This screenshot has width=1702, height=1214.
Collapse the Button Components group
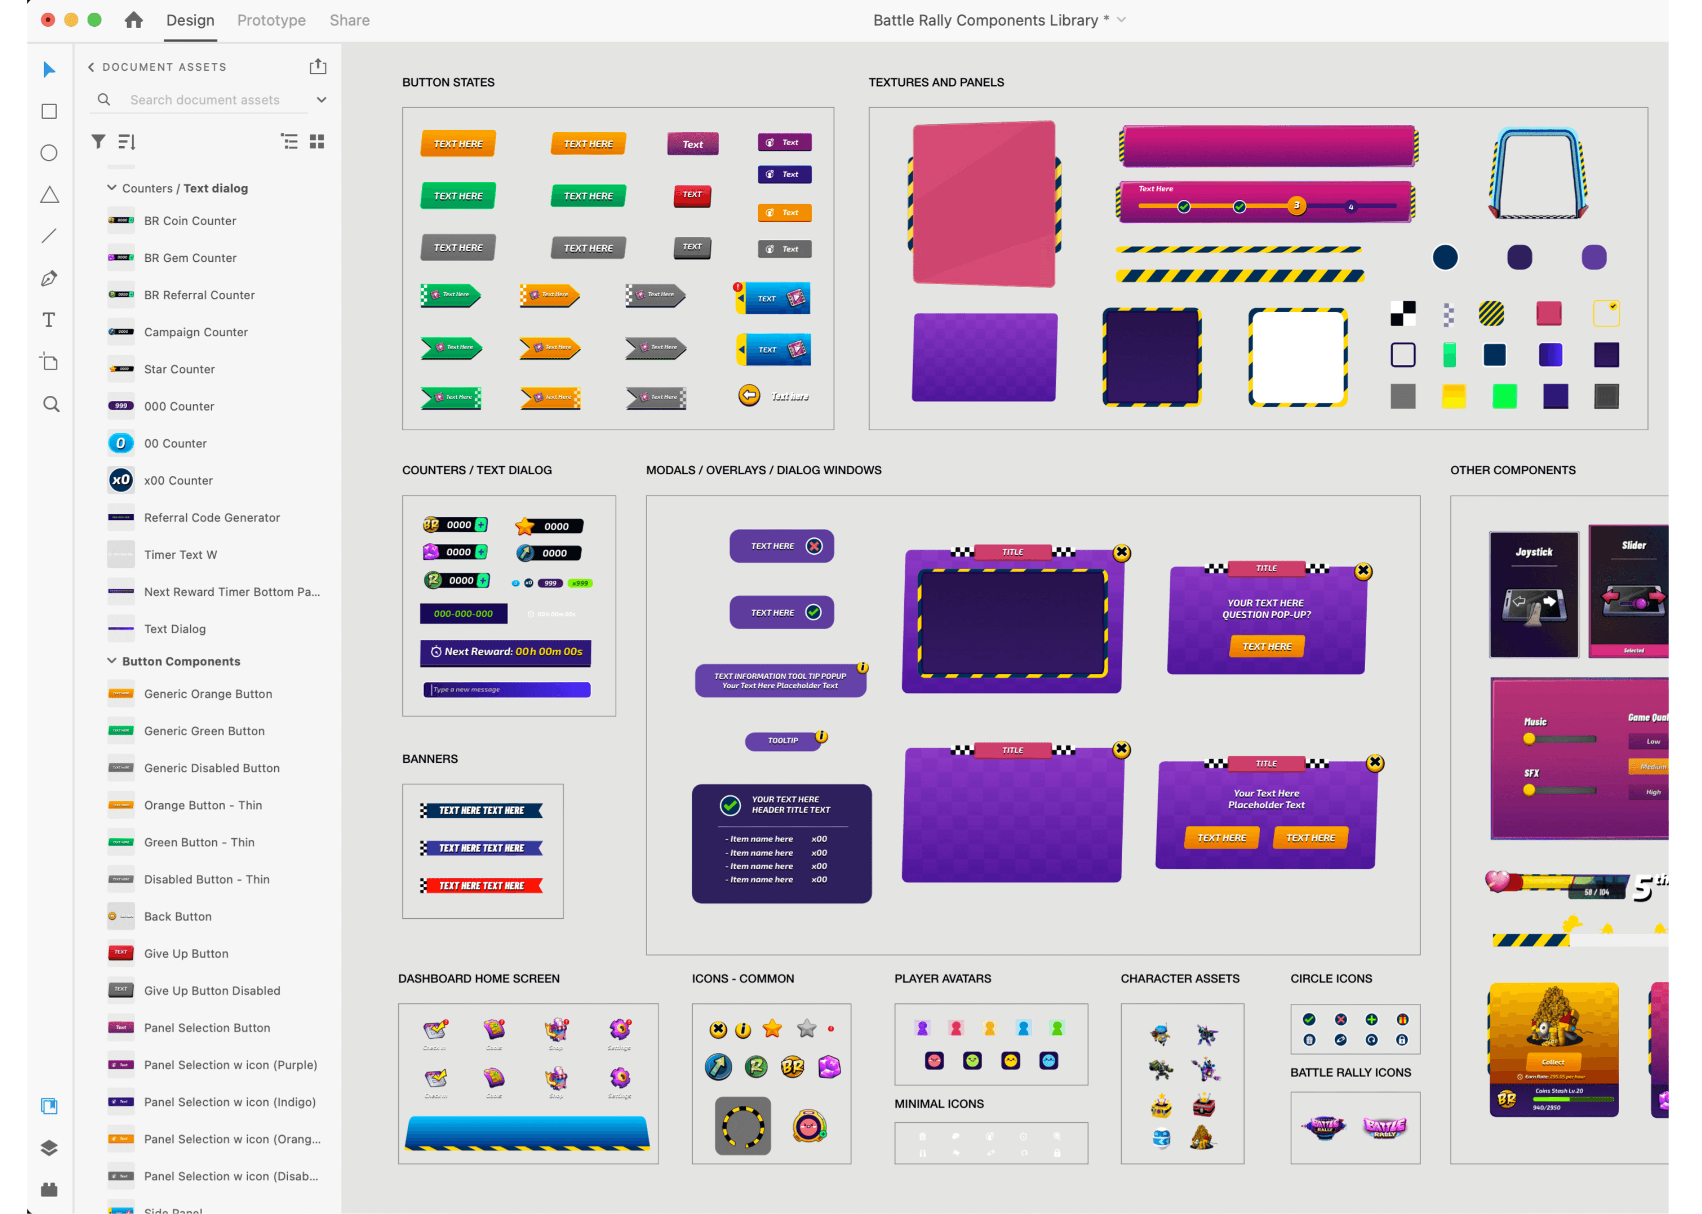click(111, 661)
